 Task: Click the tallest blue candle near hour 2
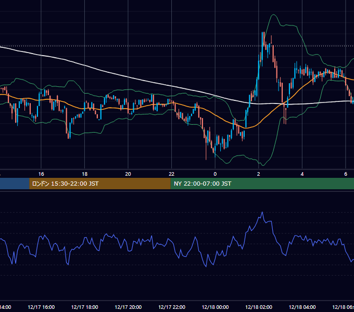(262, 49)
